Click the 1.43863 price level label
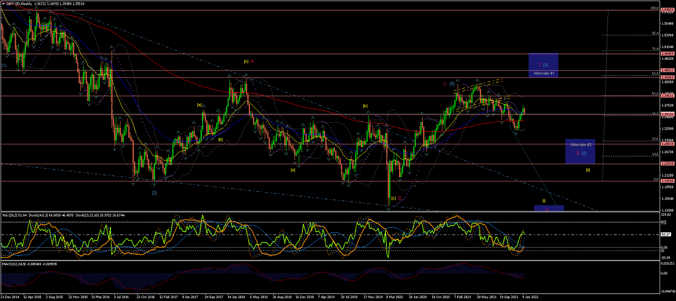 click(667, 77)
